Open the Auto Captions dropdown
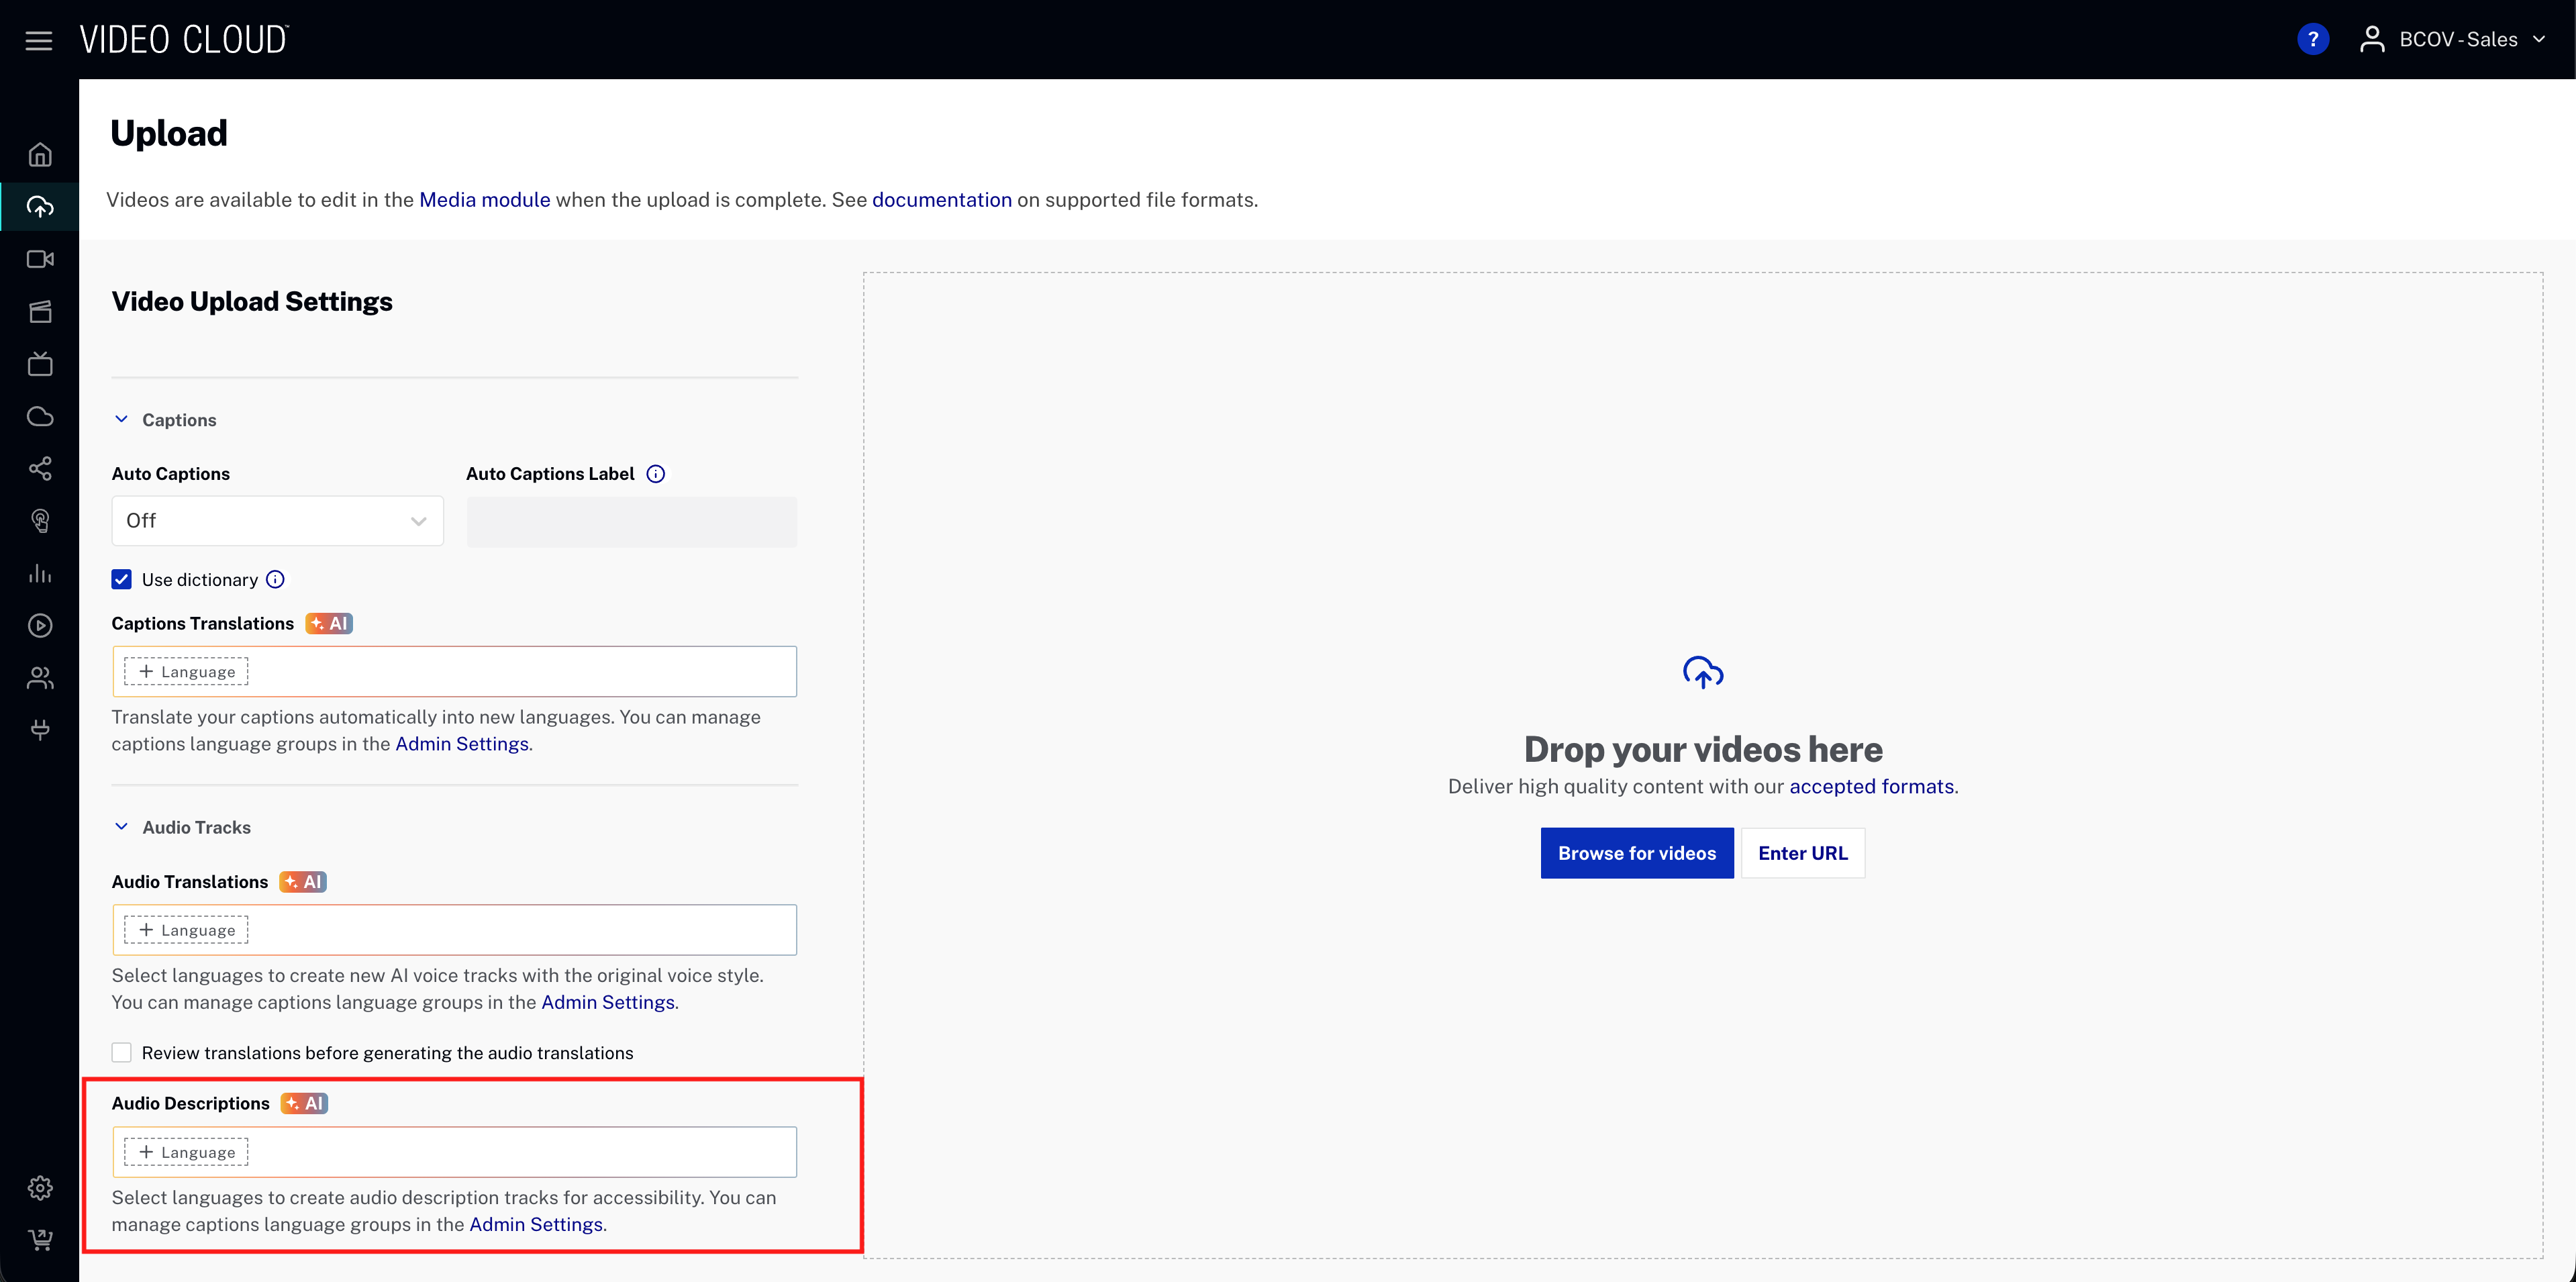Image resolution: width=2576 pixels, height=1282 pixels. click(277, 520)
